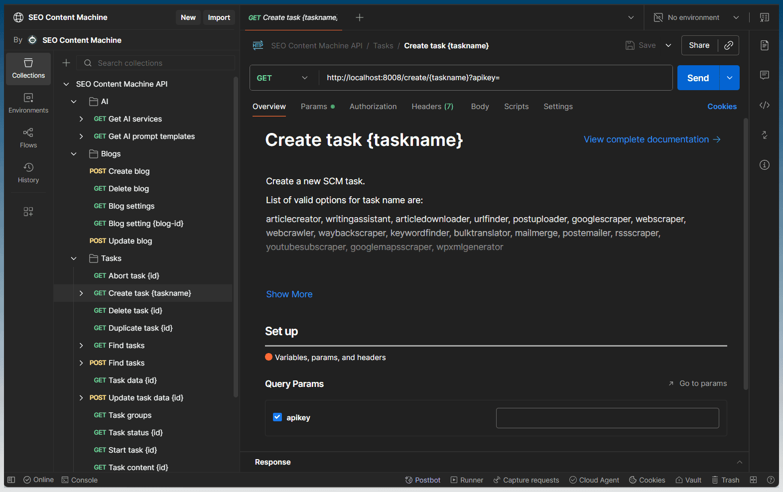Screen dimensions: 783x492
Task: Open Postbot from the status bar
Action: coord(423,480)
